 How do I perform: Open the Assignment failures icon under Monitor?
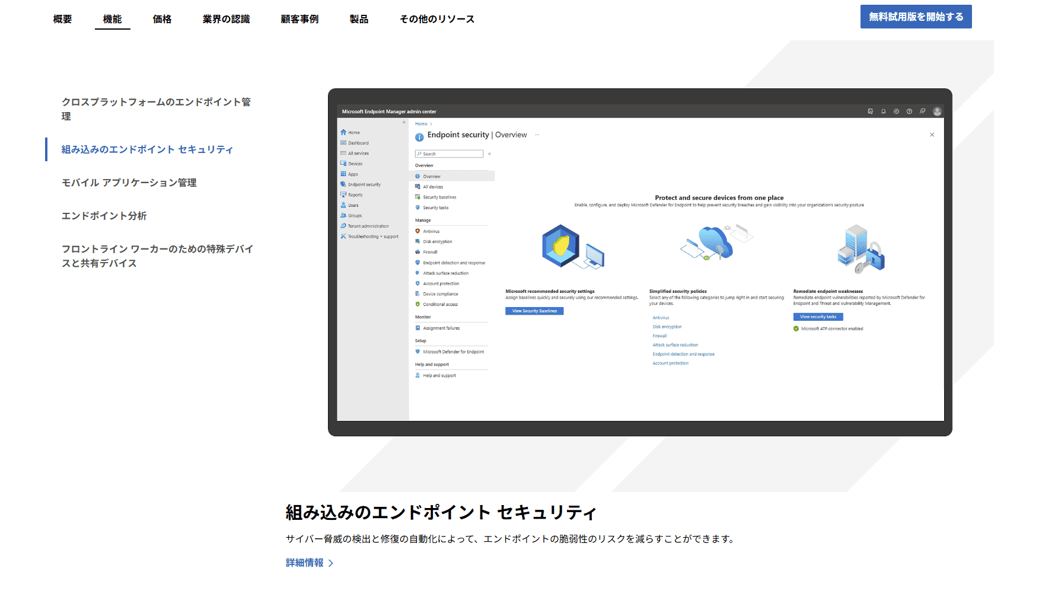(417, 328)
